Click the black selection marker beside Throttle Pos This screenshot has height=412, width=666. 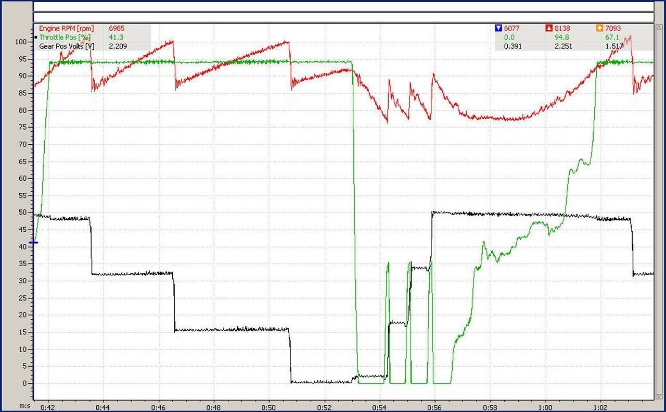(x=36, y=38)
